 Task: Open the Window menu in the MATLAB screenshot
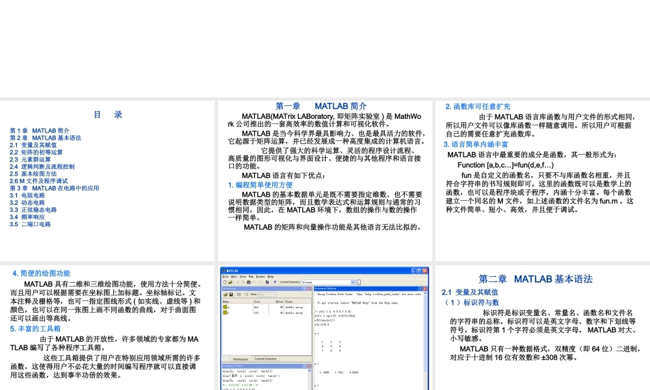(x=261, y=276)
